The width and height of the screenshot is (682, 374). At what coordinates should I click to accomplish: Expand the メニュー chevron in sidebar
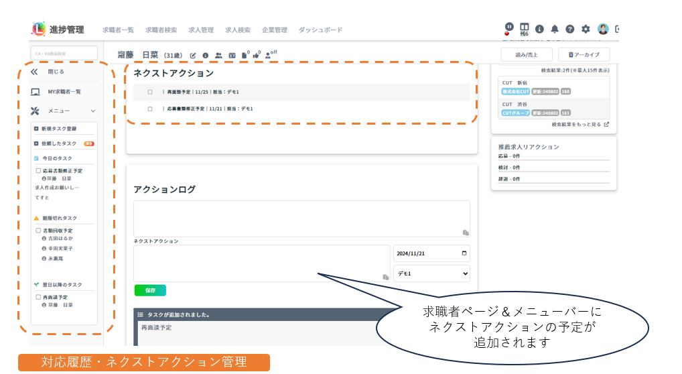tap(93, 111)
